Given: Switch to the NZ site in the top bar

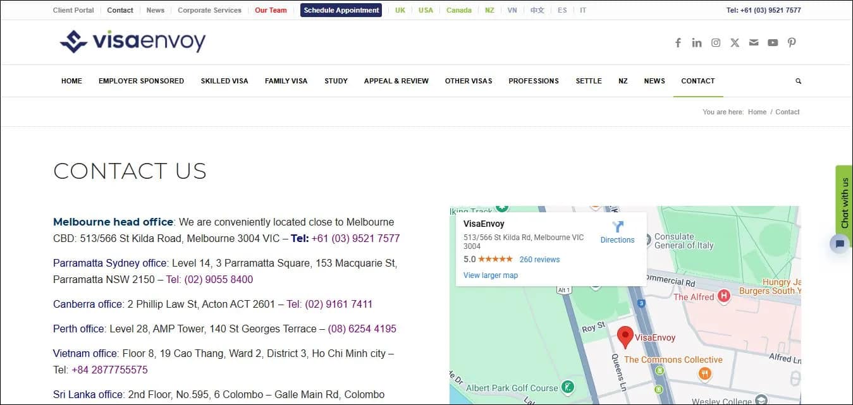Looking at the screenshot, I should pyautogui.click(x=490, y=10).
